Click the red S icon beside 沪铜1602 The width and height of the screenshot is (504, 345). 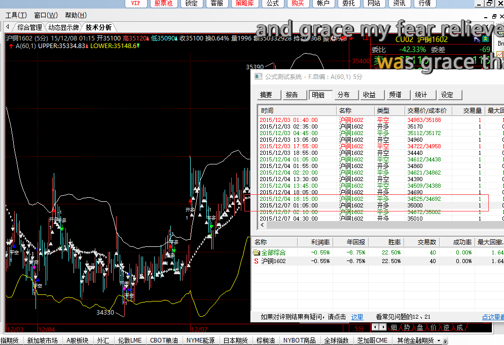pos(256,261)
